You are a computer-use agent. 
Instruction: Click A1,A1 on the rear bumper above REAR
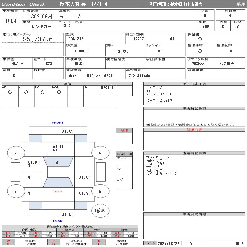[67, 215]
